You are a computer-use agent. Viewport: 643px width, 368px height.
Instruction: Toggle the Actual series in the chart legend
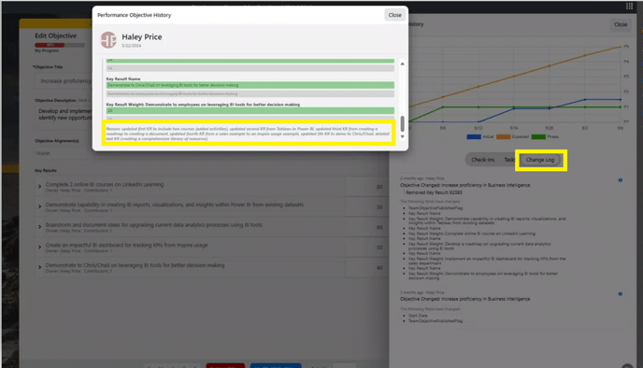[479, 137]
